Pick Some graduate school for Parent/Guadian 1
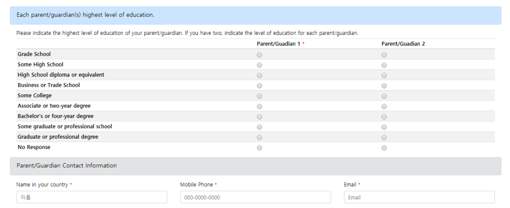 [259, 127]
